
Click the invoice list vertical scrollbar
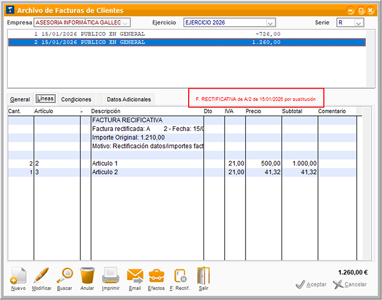371,59
